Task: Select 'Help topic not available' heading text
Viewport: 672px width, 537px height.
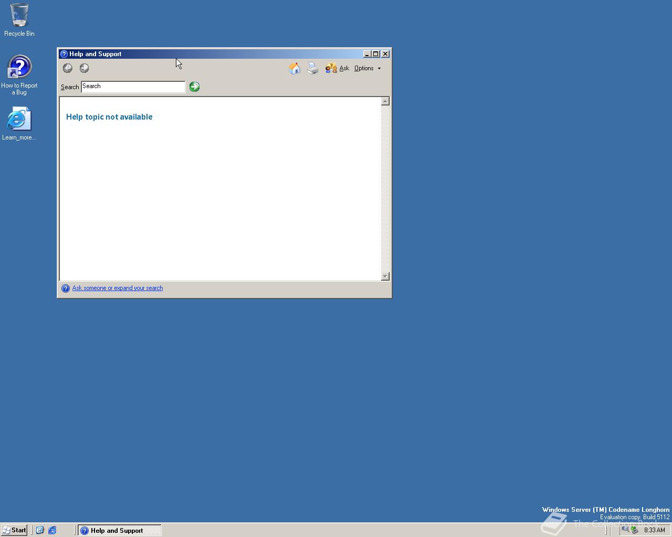Action: click(109, 117)
